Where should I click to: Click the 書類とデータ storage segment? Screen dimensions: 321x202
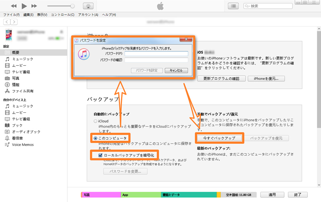point(189,195)
